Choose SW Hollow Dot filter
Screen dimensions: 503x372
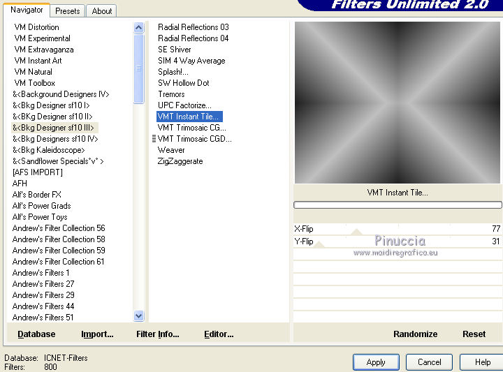184,83
